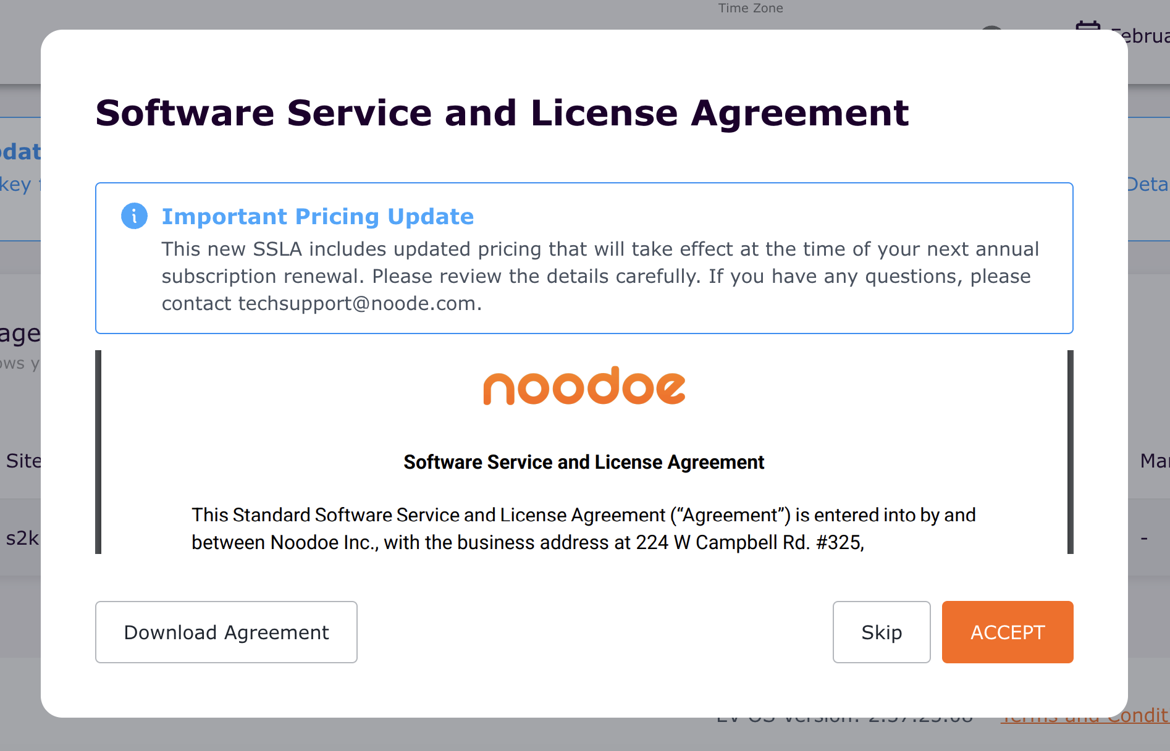Click the bold agreement heading inside the document
The height and width of the screenshot is (751, 1170).
click(584, 462)
